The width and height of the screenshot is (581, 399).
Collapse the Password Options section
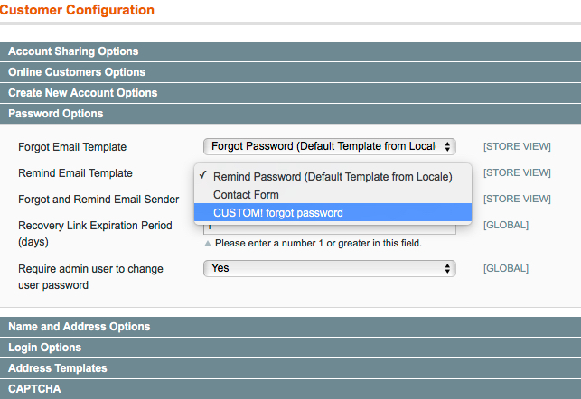pos(291,113)
